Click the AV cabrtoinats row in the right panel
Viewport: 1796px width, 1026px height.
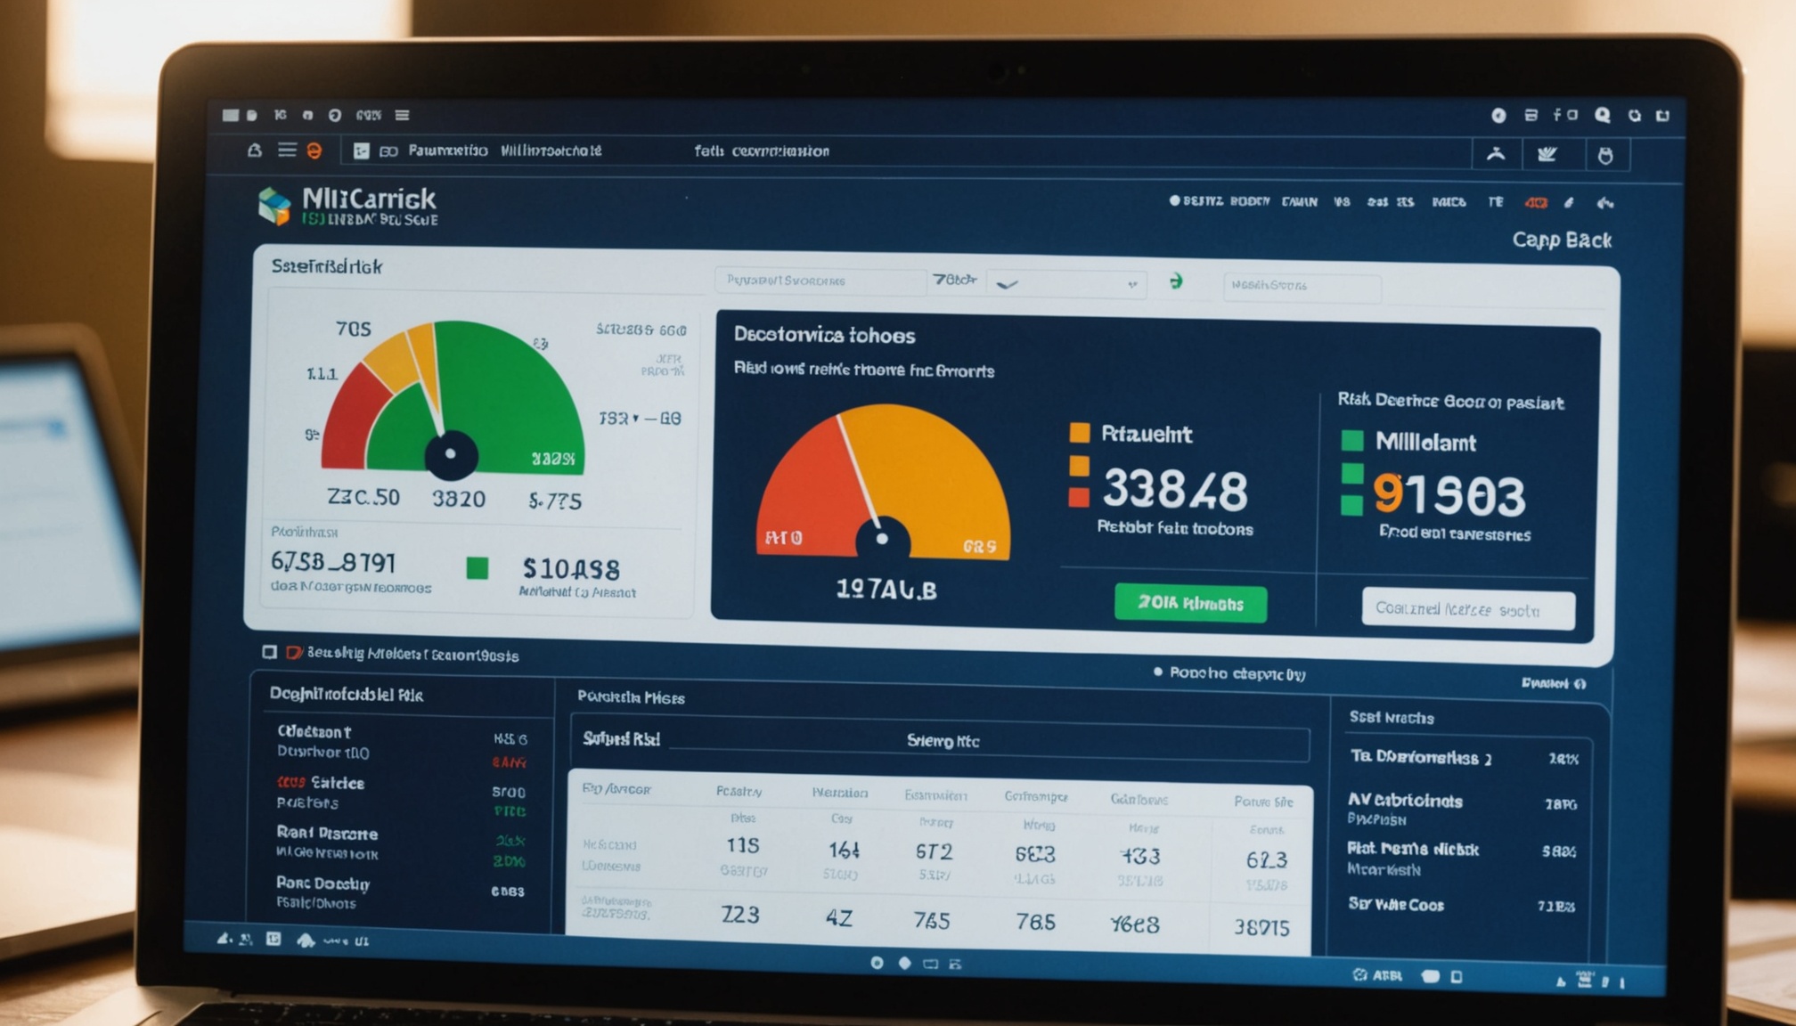(x=1464, y=809)
